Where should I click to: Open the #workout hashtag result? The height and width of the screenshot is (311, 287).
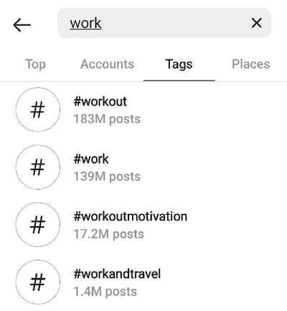tap(143, 110)
